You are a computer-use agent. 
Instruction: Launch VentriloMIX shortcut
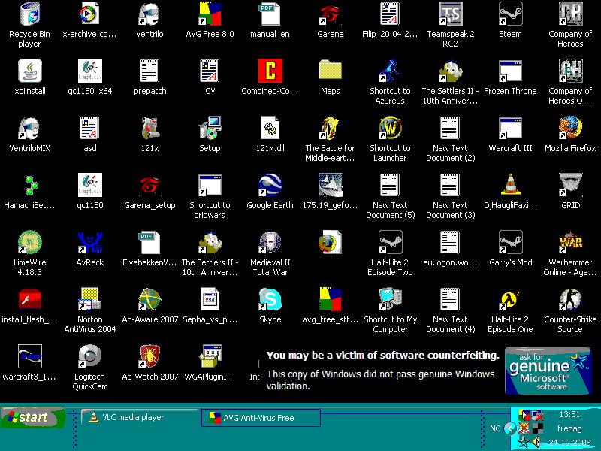[x=29, y=128]
